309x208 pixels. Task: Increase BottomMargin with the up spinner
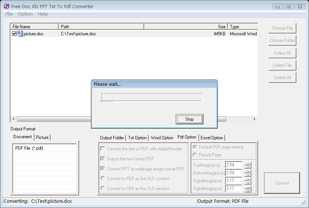point(248,171)
